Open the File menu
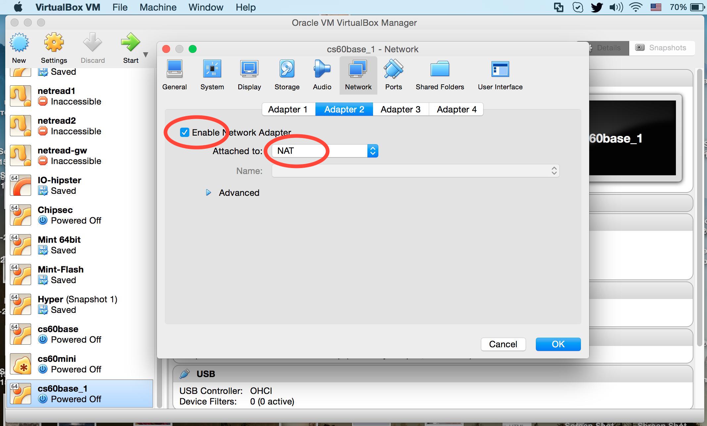 [120, 7]
